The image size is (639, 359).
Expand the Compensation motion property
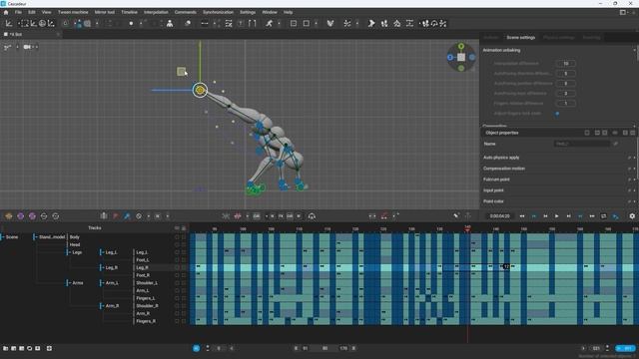[634, 169]
